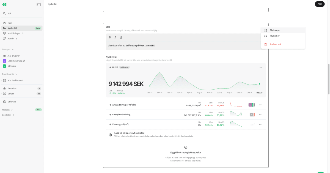
Task: Open Alla dashboards grid icon
Action: coord(5,80)
